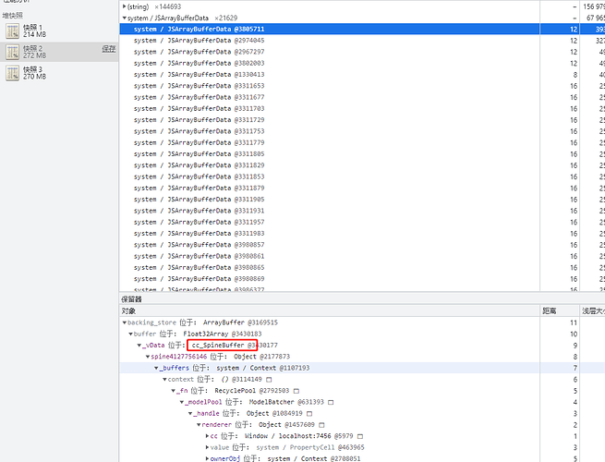Collapse _vData retainer node
The height and width of the screenshot is (462, 605).
(x=139, y=346)
